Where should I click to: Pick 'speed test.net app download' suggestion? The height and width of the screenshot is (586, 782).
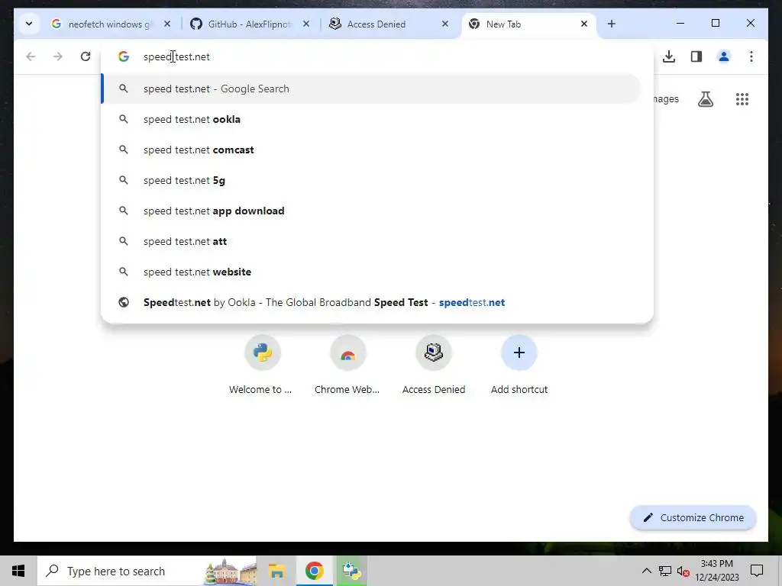[x=371, y=211]
